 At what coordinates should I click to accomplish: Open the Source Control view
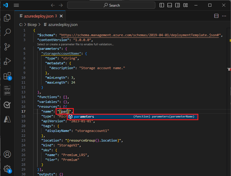[7, 47]
